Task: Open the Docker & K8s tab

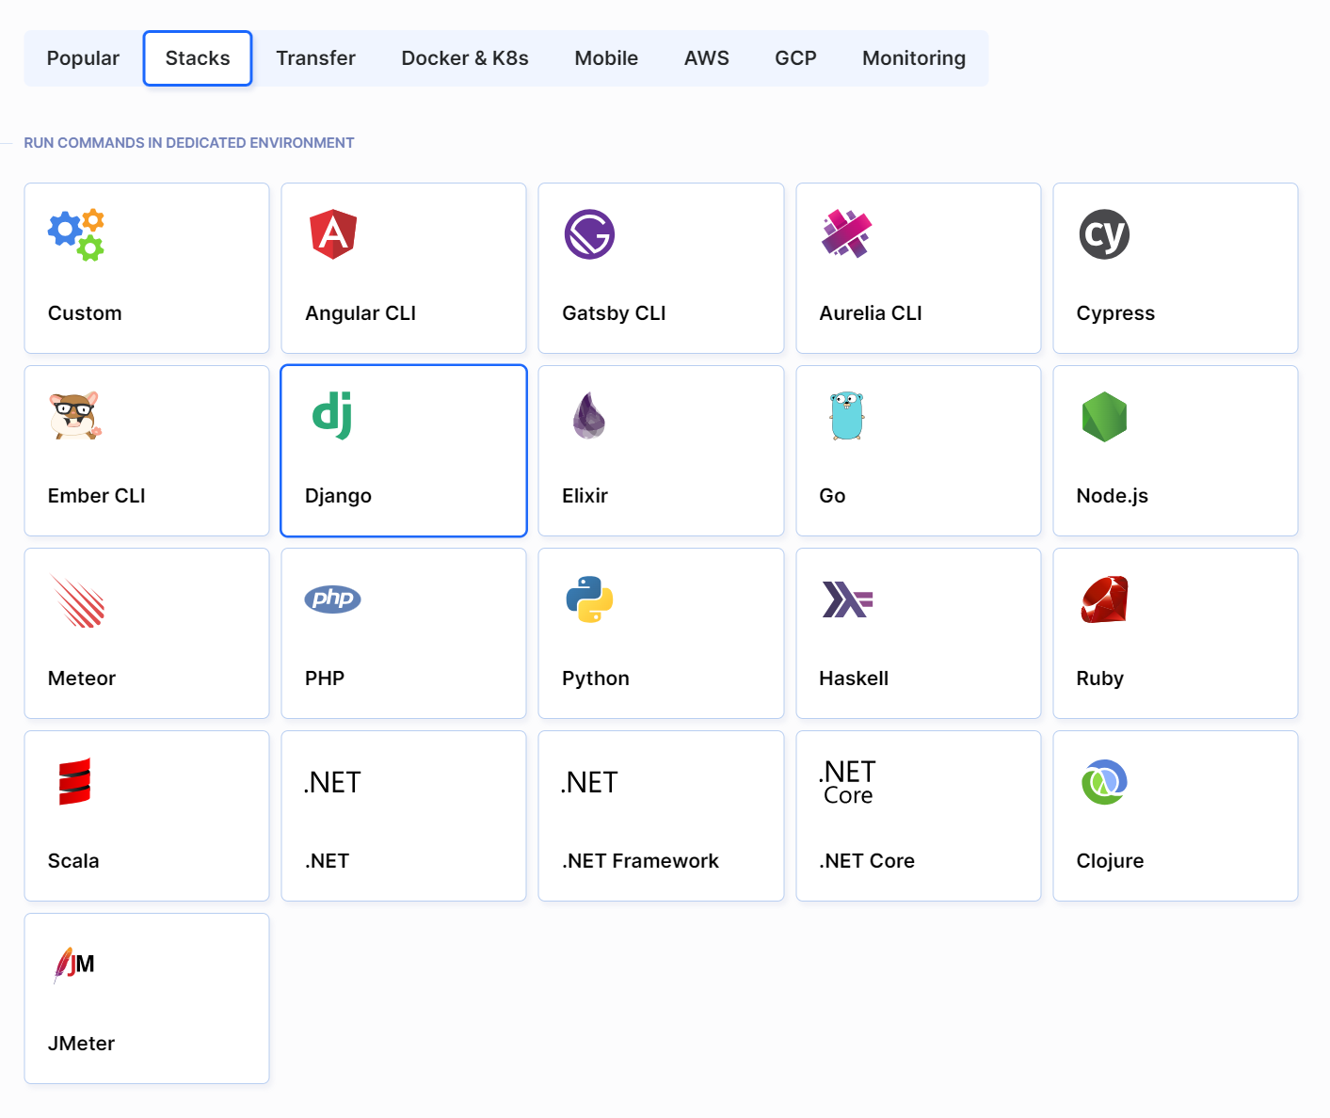Action: point(465,58)
